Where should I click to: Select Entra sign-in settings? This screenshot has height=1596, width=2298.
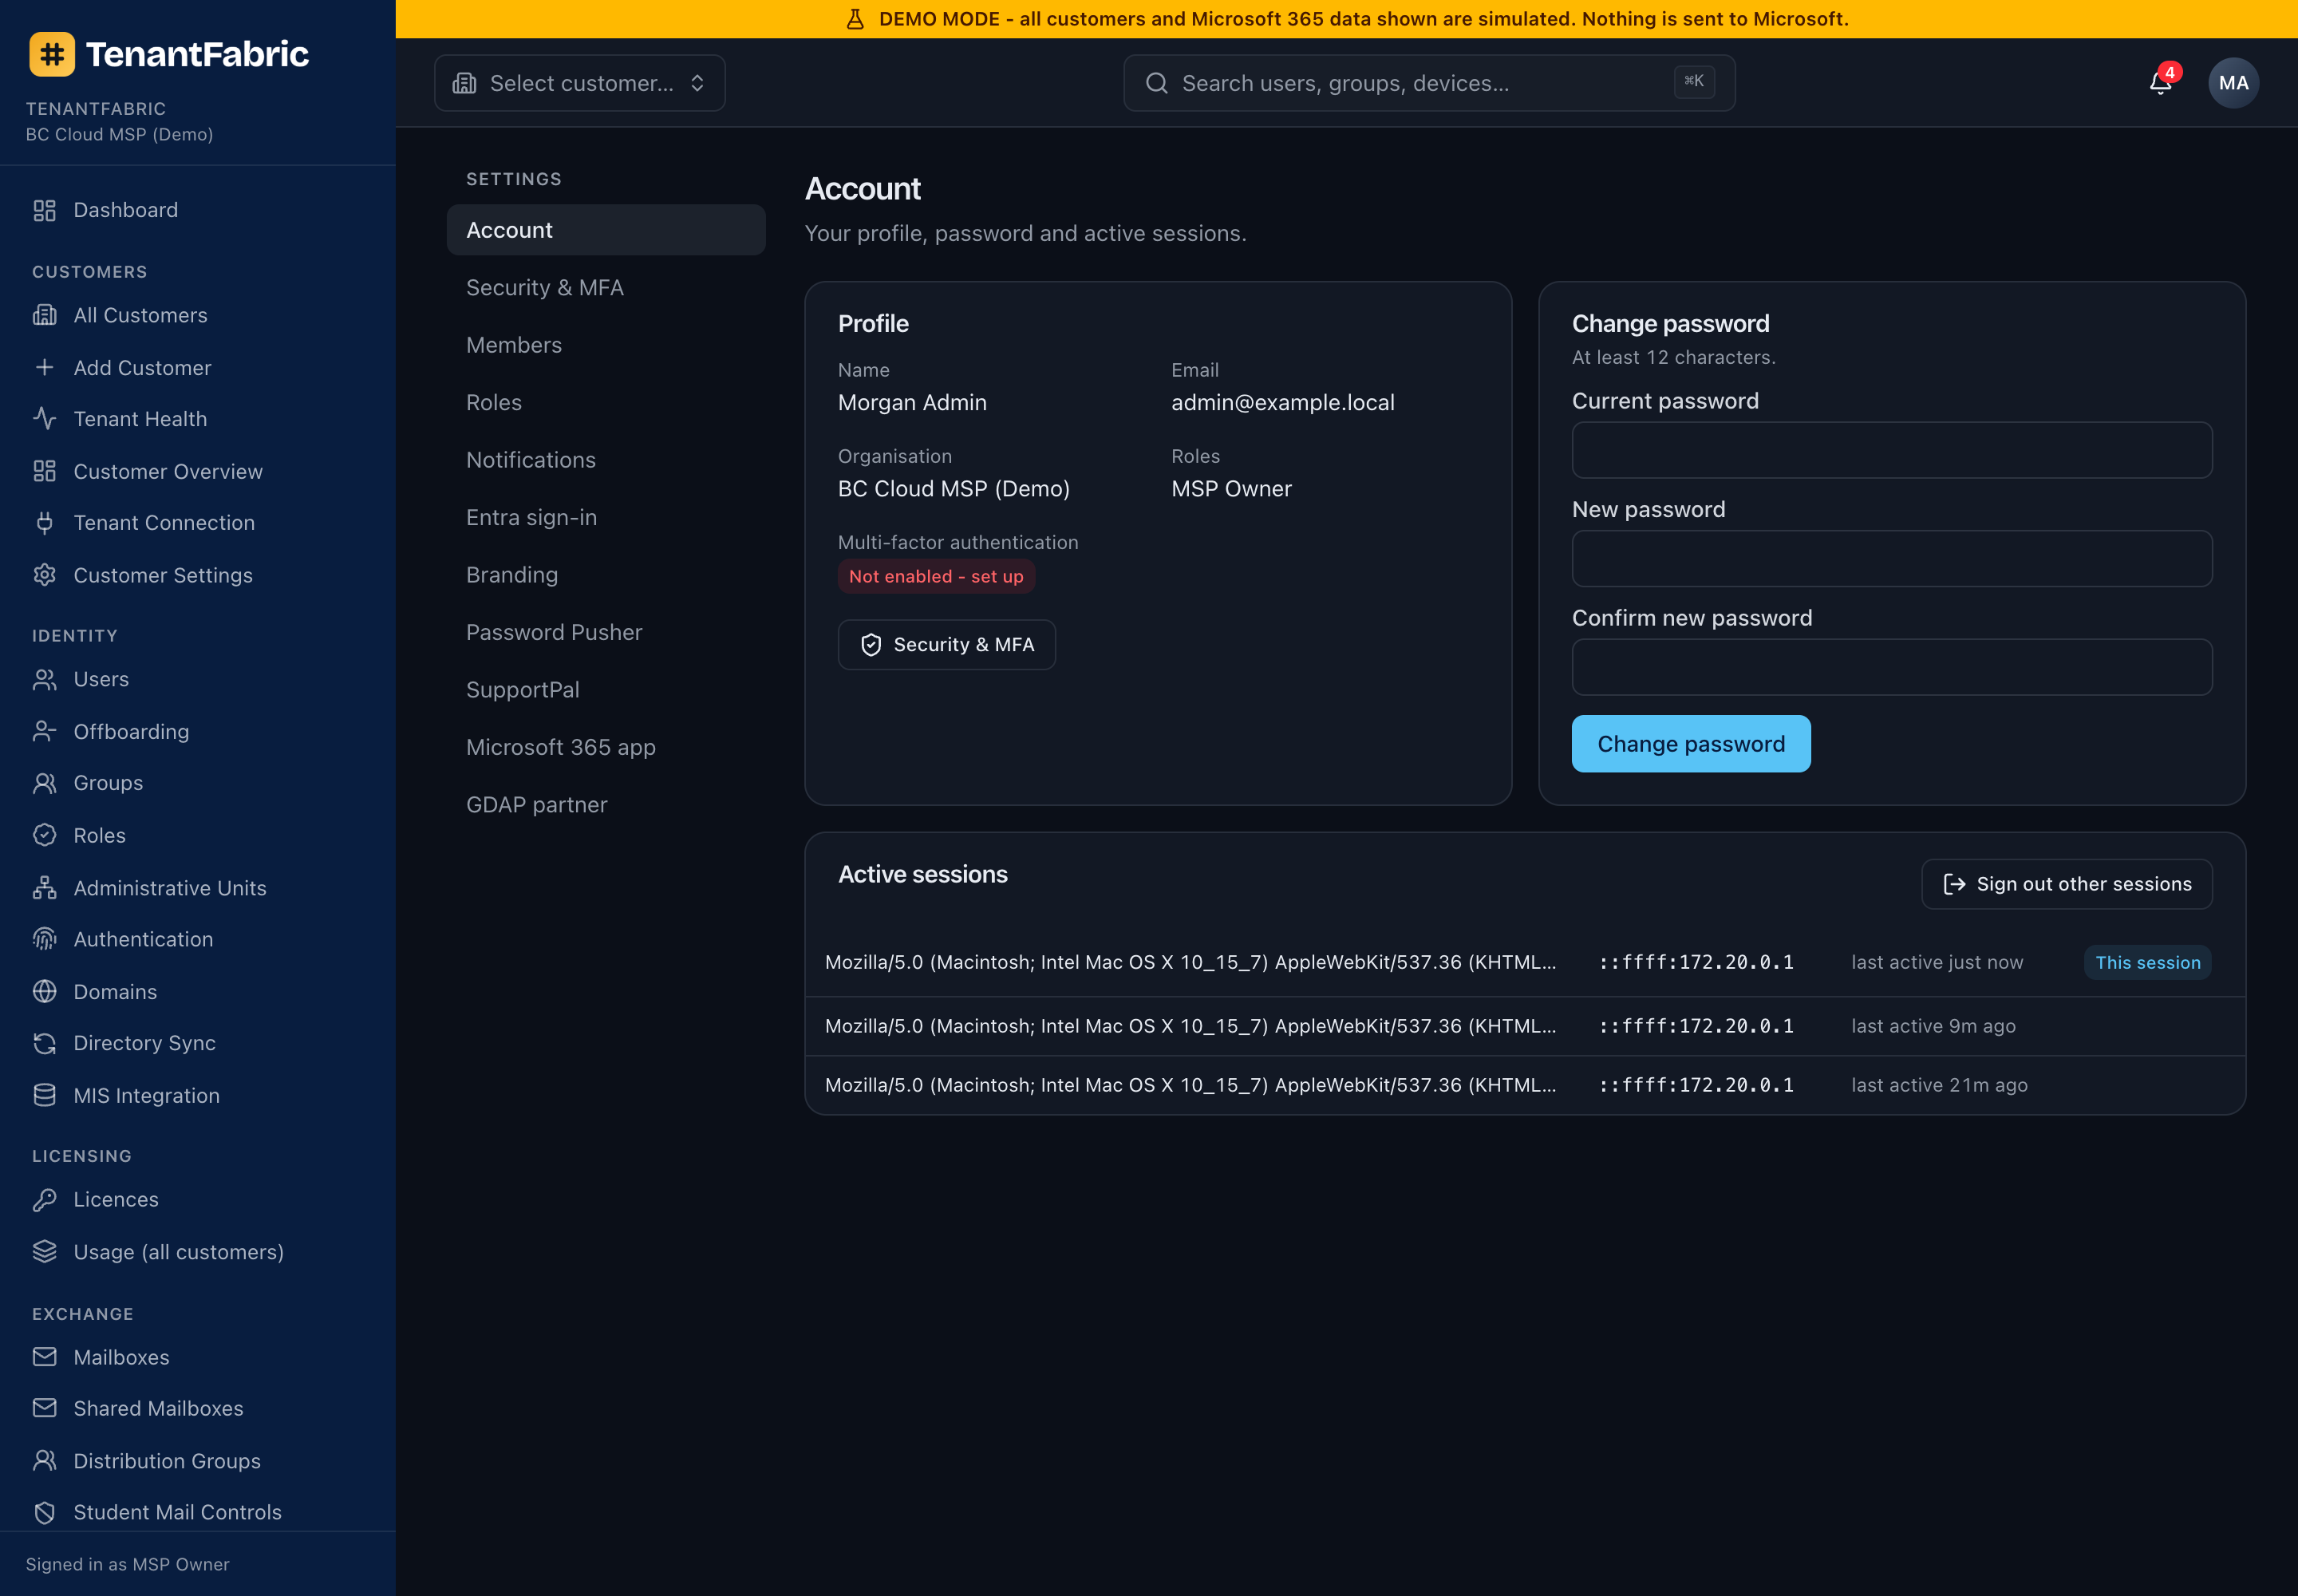606,518
